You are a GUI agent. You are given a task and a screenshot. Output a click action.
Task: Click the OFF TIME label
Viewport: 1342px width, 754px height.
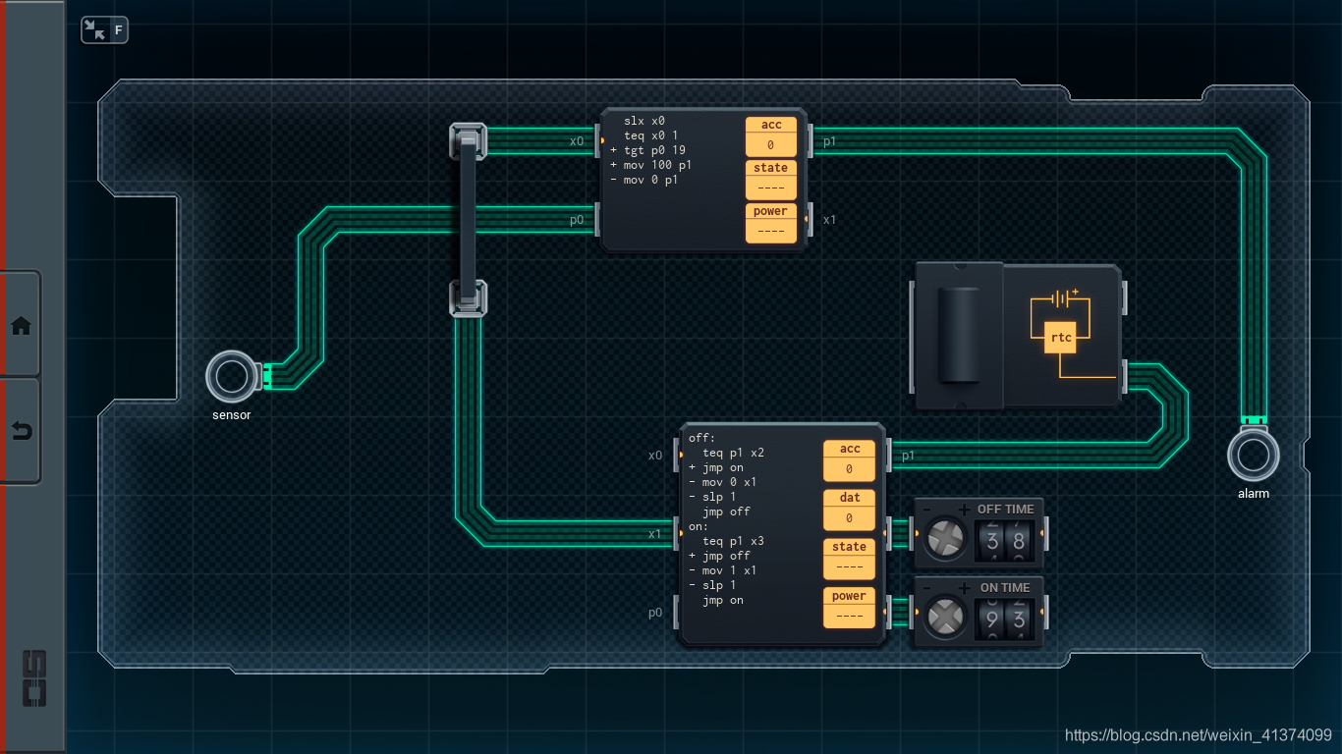pyautogui.click(x=1005, y=510)
